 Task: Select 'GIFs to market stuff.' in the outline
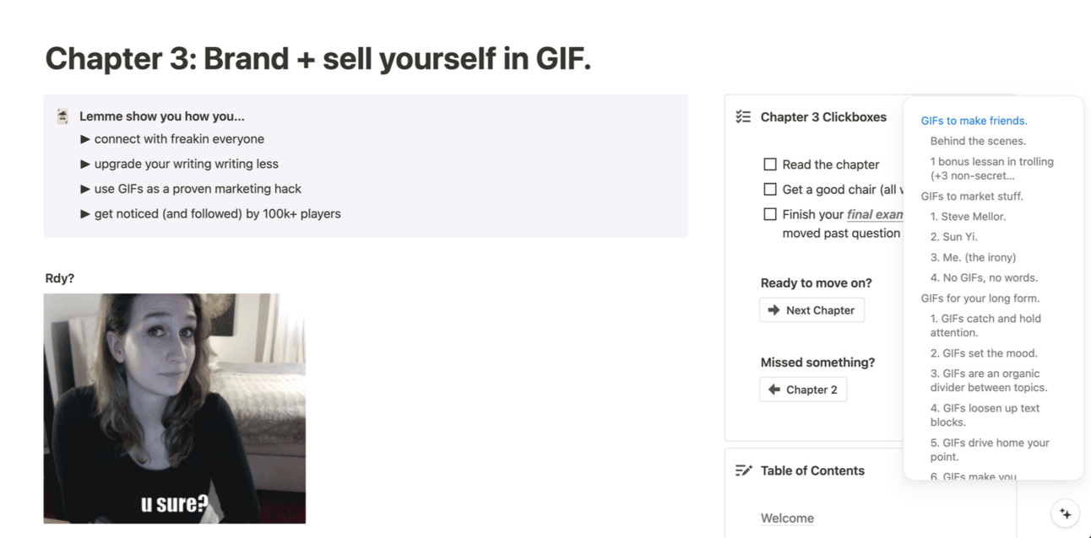972,196
